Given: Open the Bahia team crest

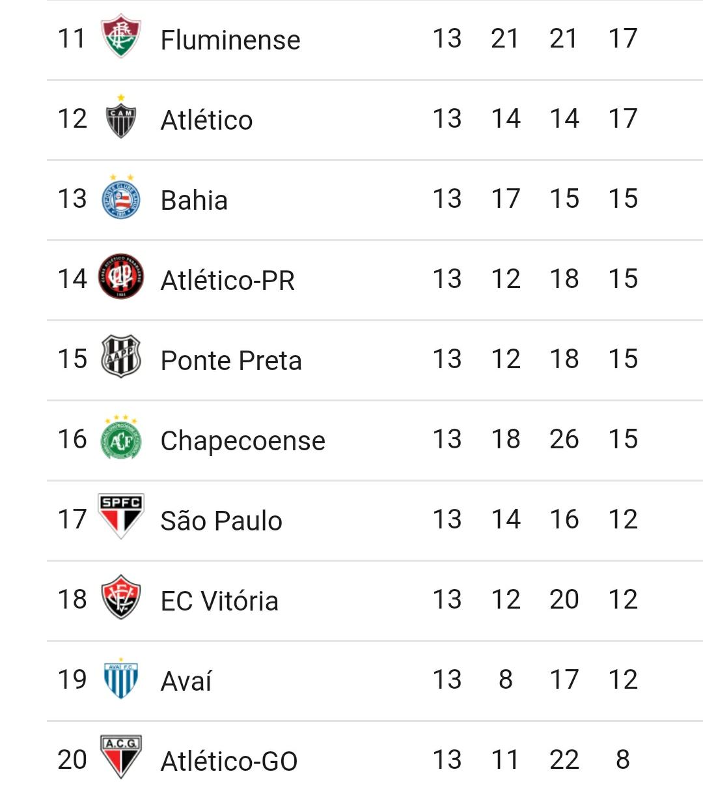Looking at the screenshot, I should pos(121,197).
